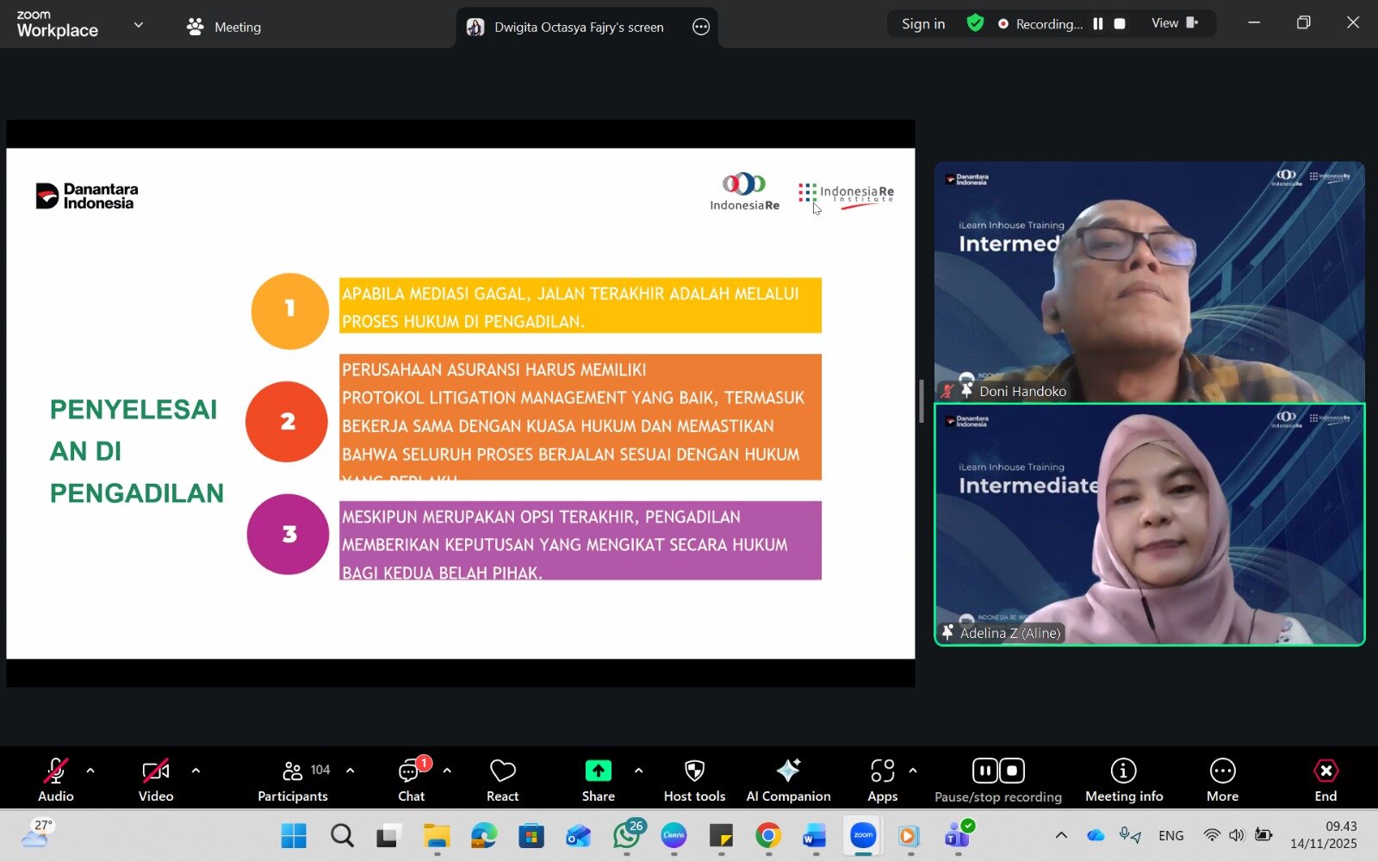Expand the audio settings arrow

pos(90,771)
